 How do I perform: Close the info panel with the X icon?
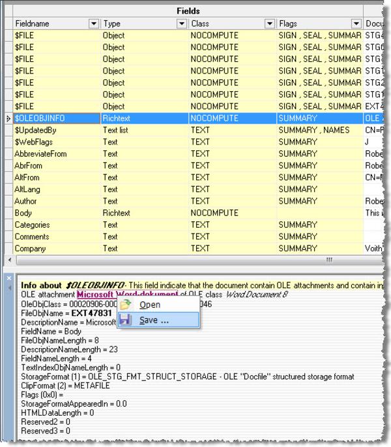pyautogui.click(x=9, y=278)
